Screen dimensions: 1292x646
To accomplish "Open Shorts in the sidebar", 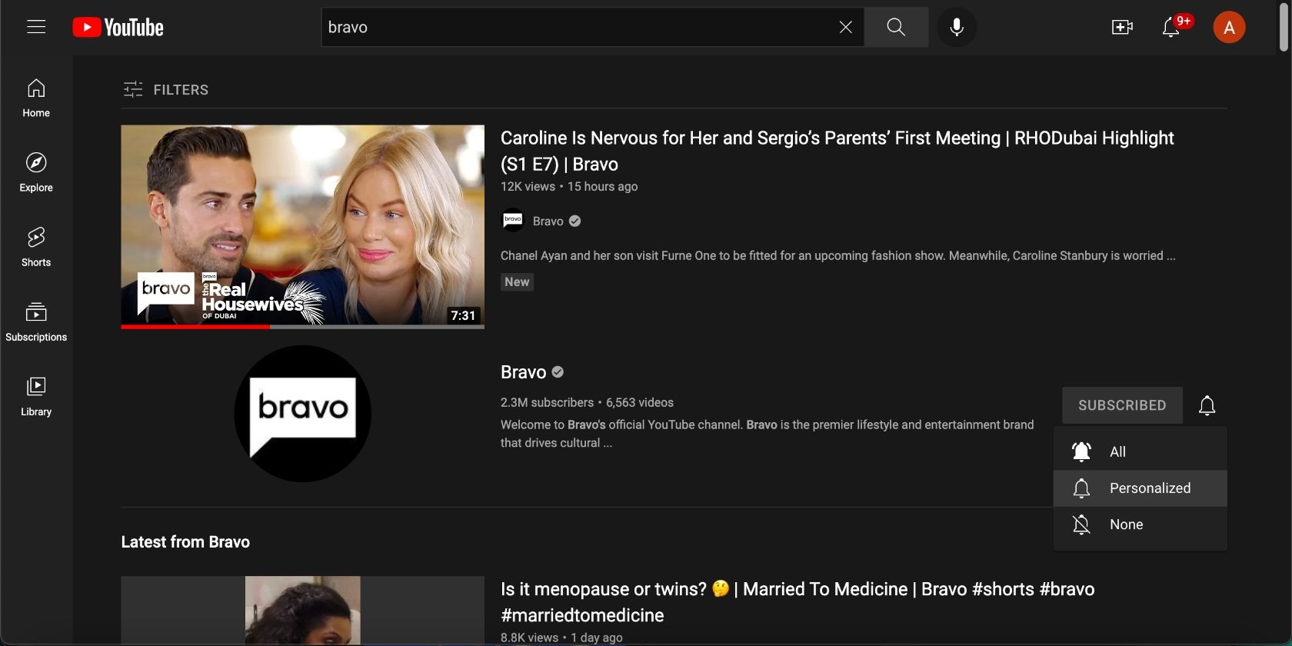I will (36, 247).
